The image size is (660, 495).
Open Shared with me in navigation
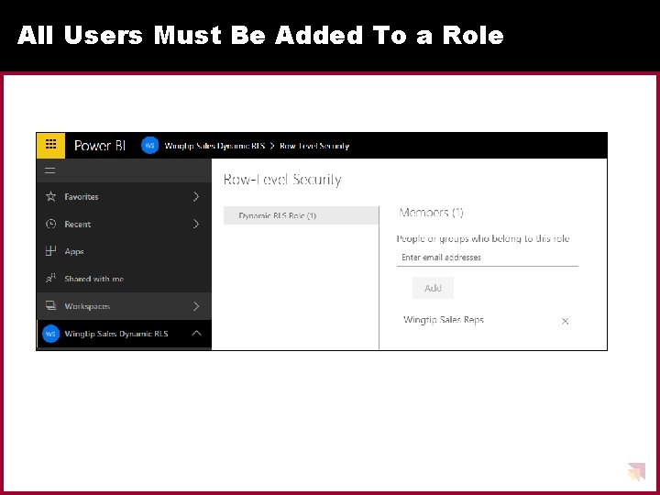[x=124, y=279]
